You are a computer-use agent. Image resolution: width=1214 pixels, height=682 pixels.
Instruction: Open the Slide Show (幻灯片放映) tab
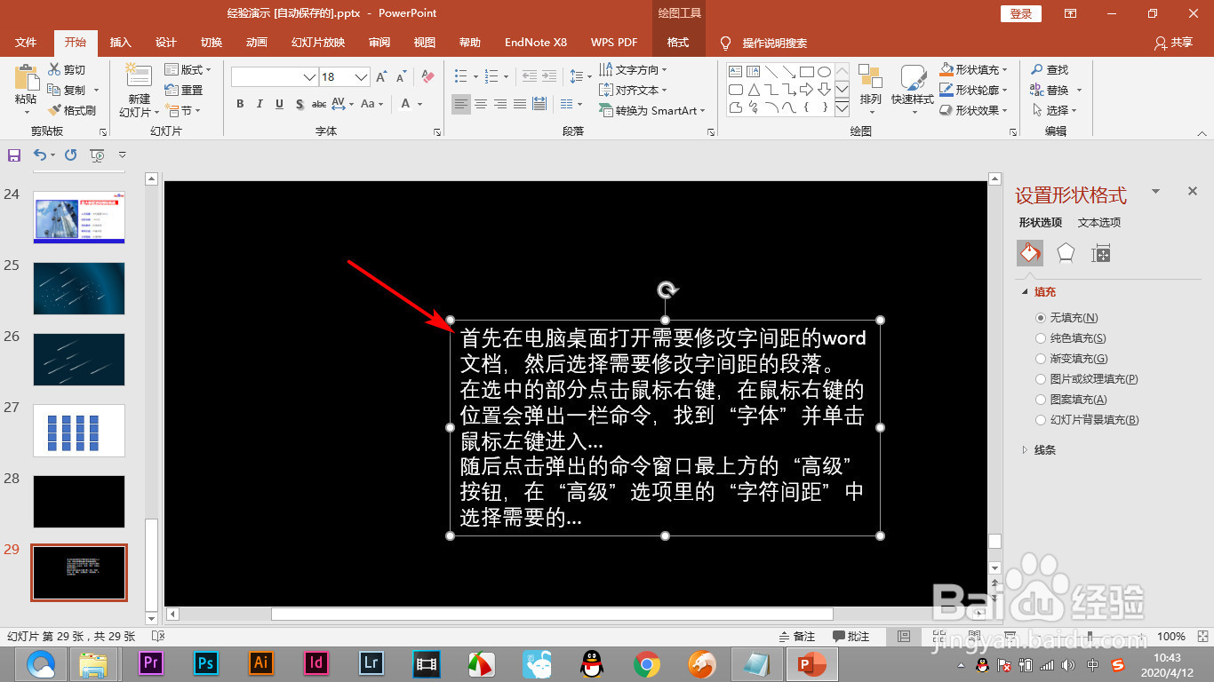[x=318, y=42]
